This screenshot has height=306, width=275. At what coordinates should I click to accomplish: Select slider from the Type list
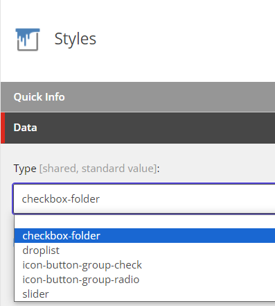(145, 294)
